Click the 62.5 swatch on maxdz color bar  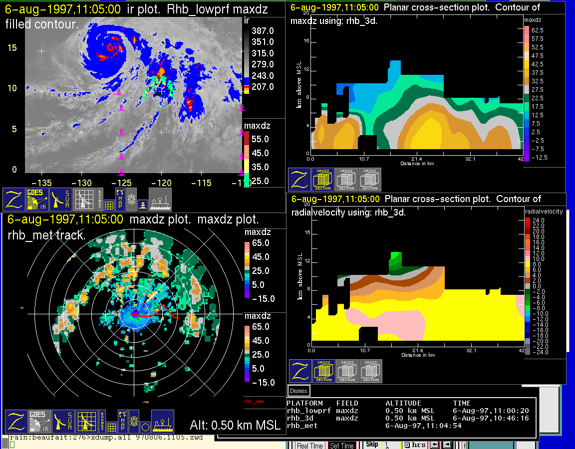[526, 30]
